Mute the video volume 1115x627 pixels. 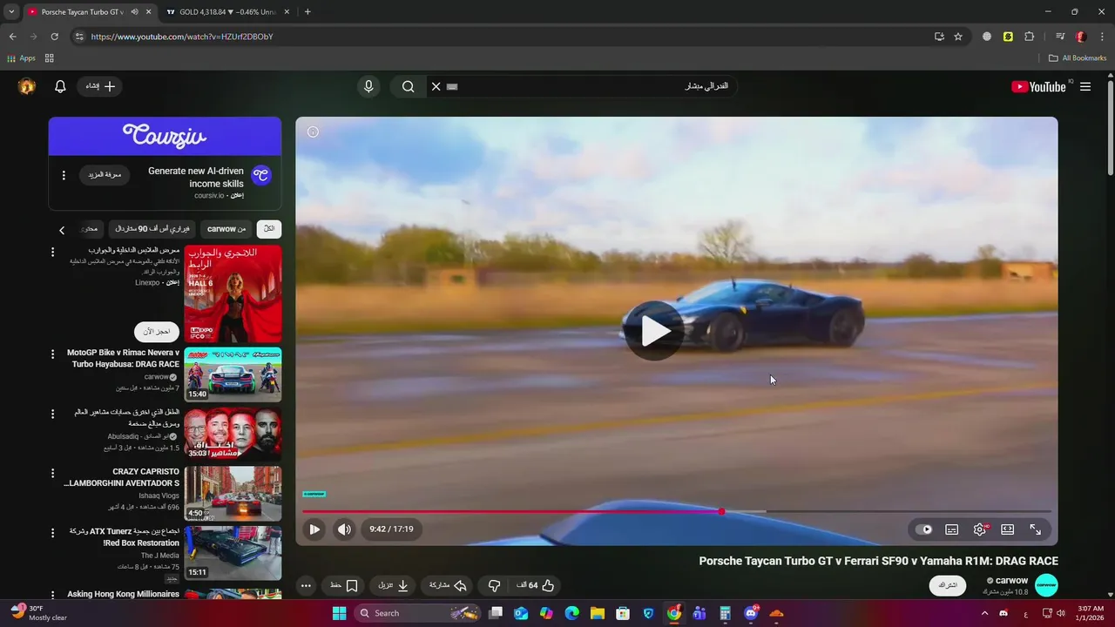(345, 529)
